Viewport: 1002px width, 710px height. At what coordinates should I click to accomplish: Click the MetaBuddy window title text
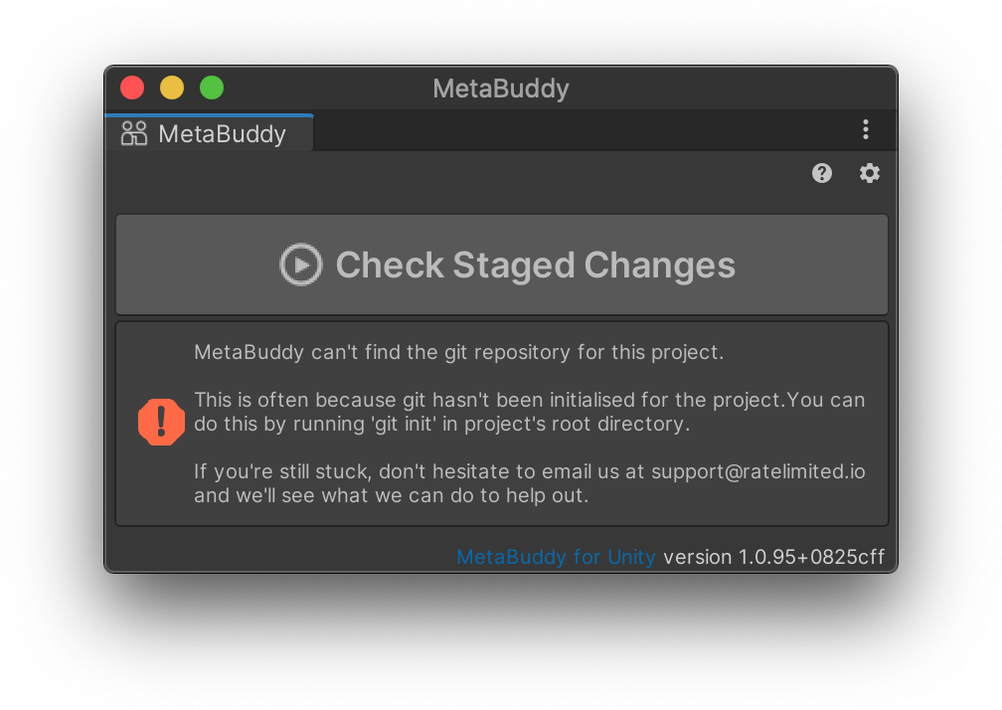tap(501, 89)
